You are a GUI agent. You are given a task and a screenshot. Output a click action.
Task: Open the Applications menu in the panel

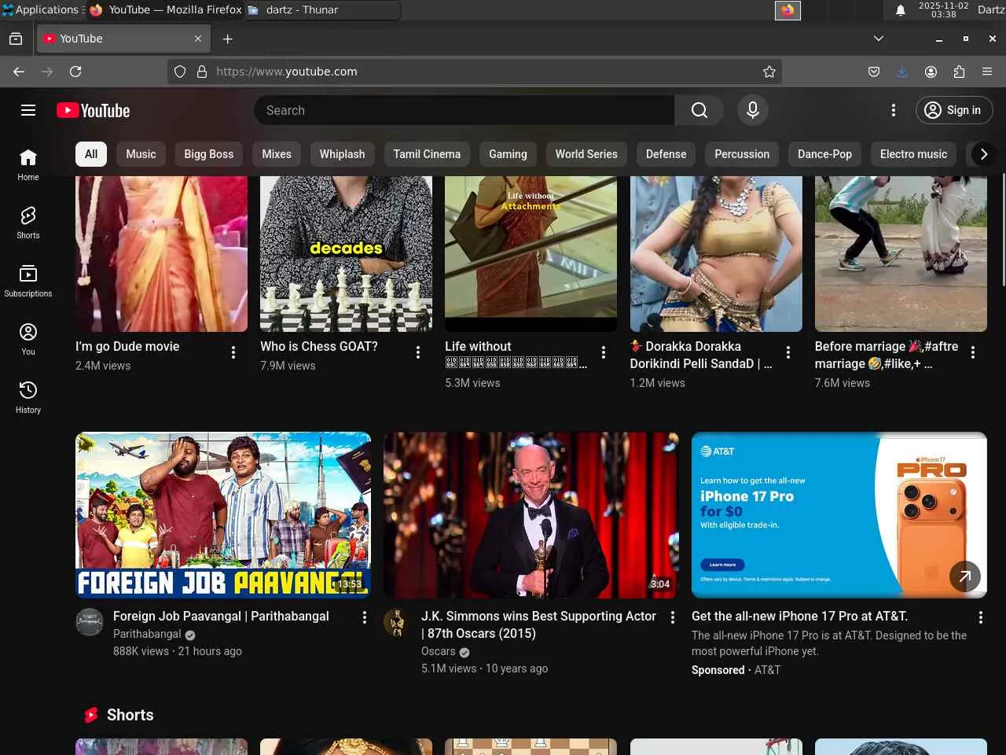41,9
